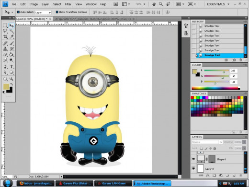
Task: Select the Eraser tool
Action: (5, 55)
